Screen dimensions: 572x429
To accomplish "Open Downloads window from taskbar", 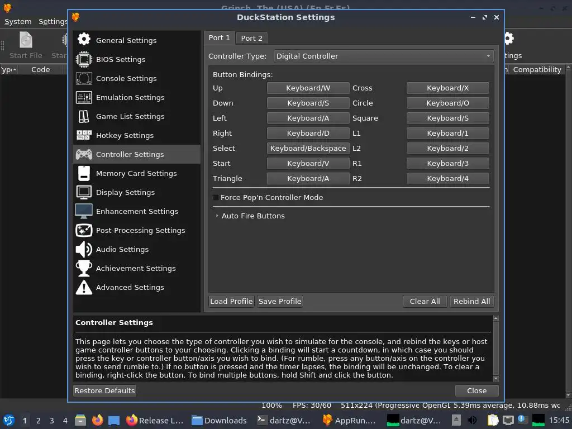I will coord(219,420).
